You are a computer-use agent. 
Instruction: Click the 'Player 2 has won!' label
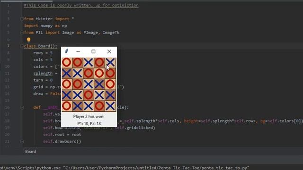tap(89, 117)
